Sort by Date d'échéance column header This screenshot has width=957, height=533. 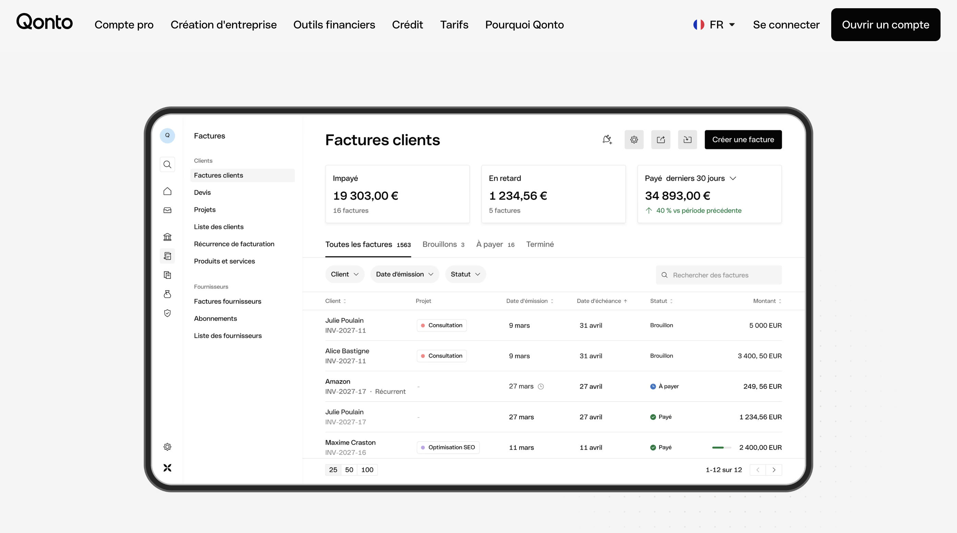pyautogui.click(x=602, y=301)
